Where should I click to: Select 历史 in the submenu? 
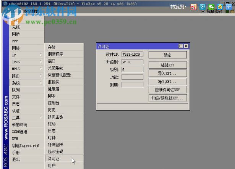tap(64, 110)
